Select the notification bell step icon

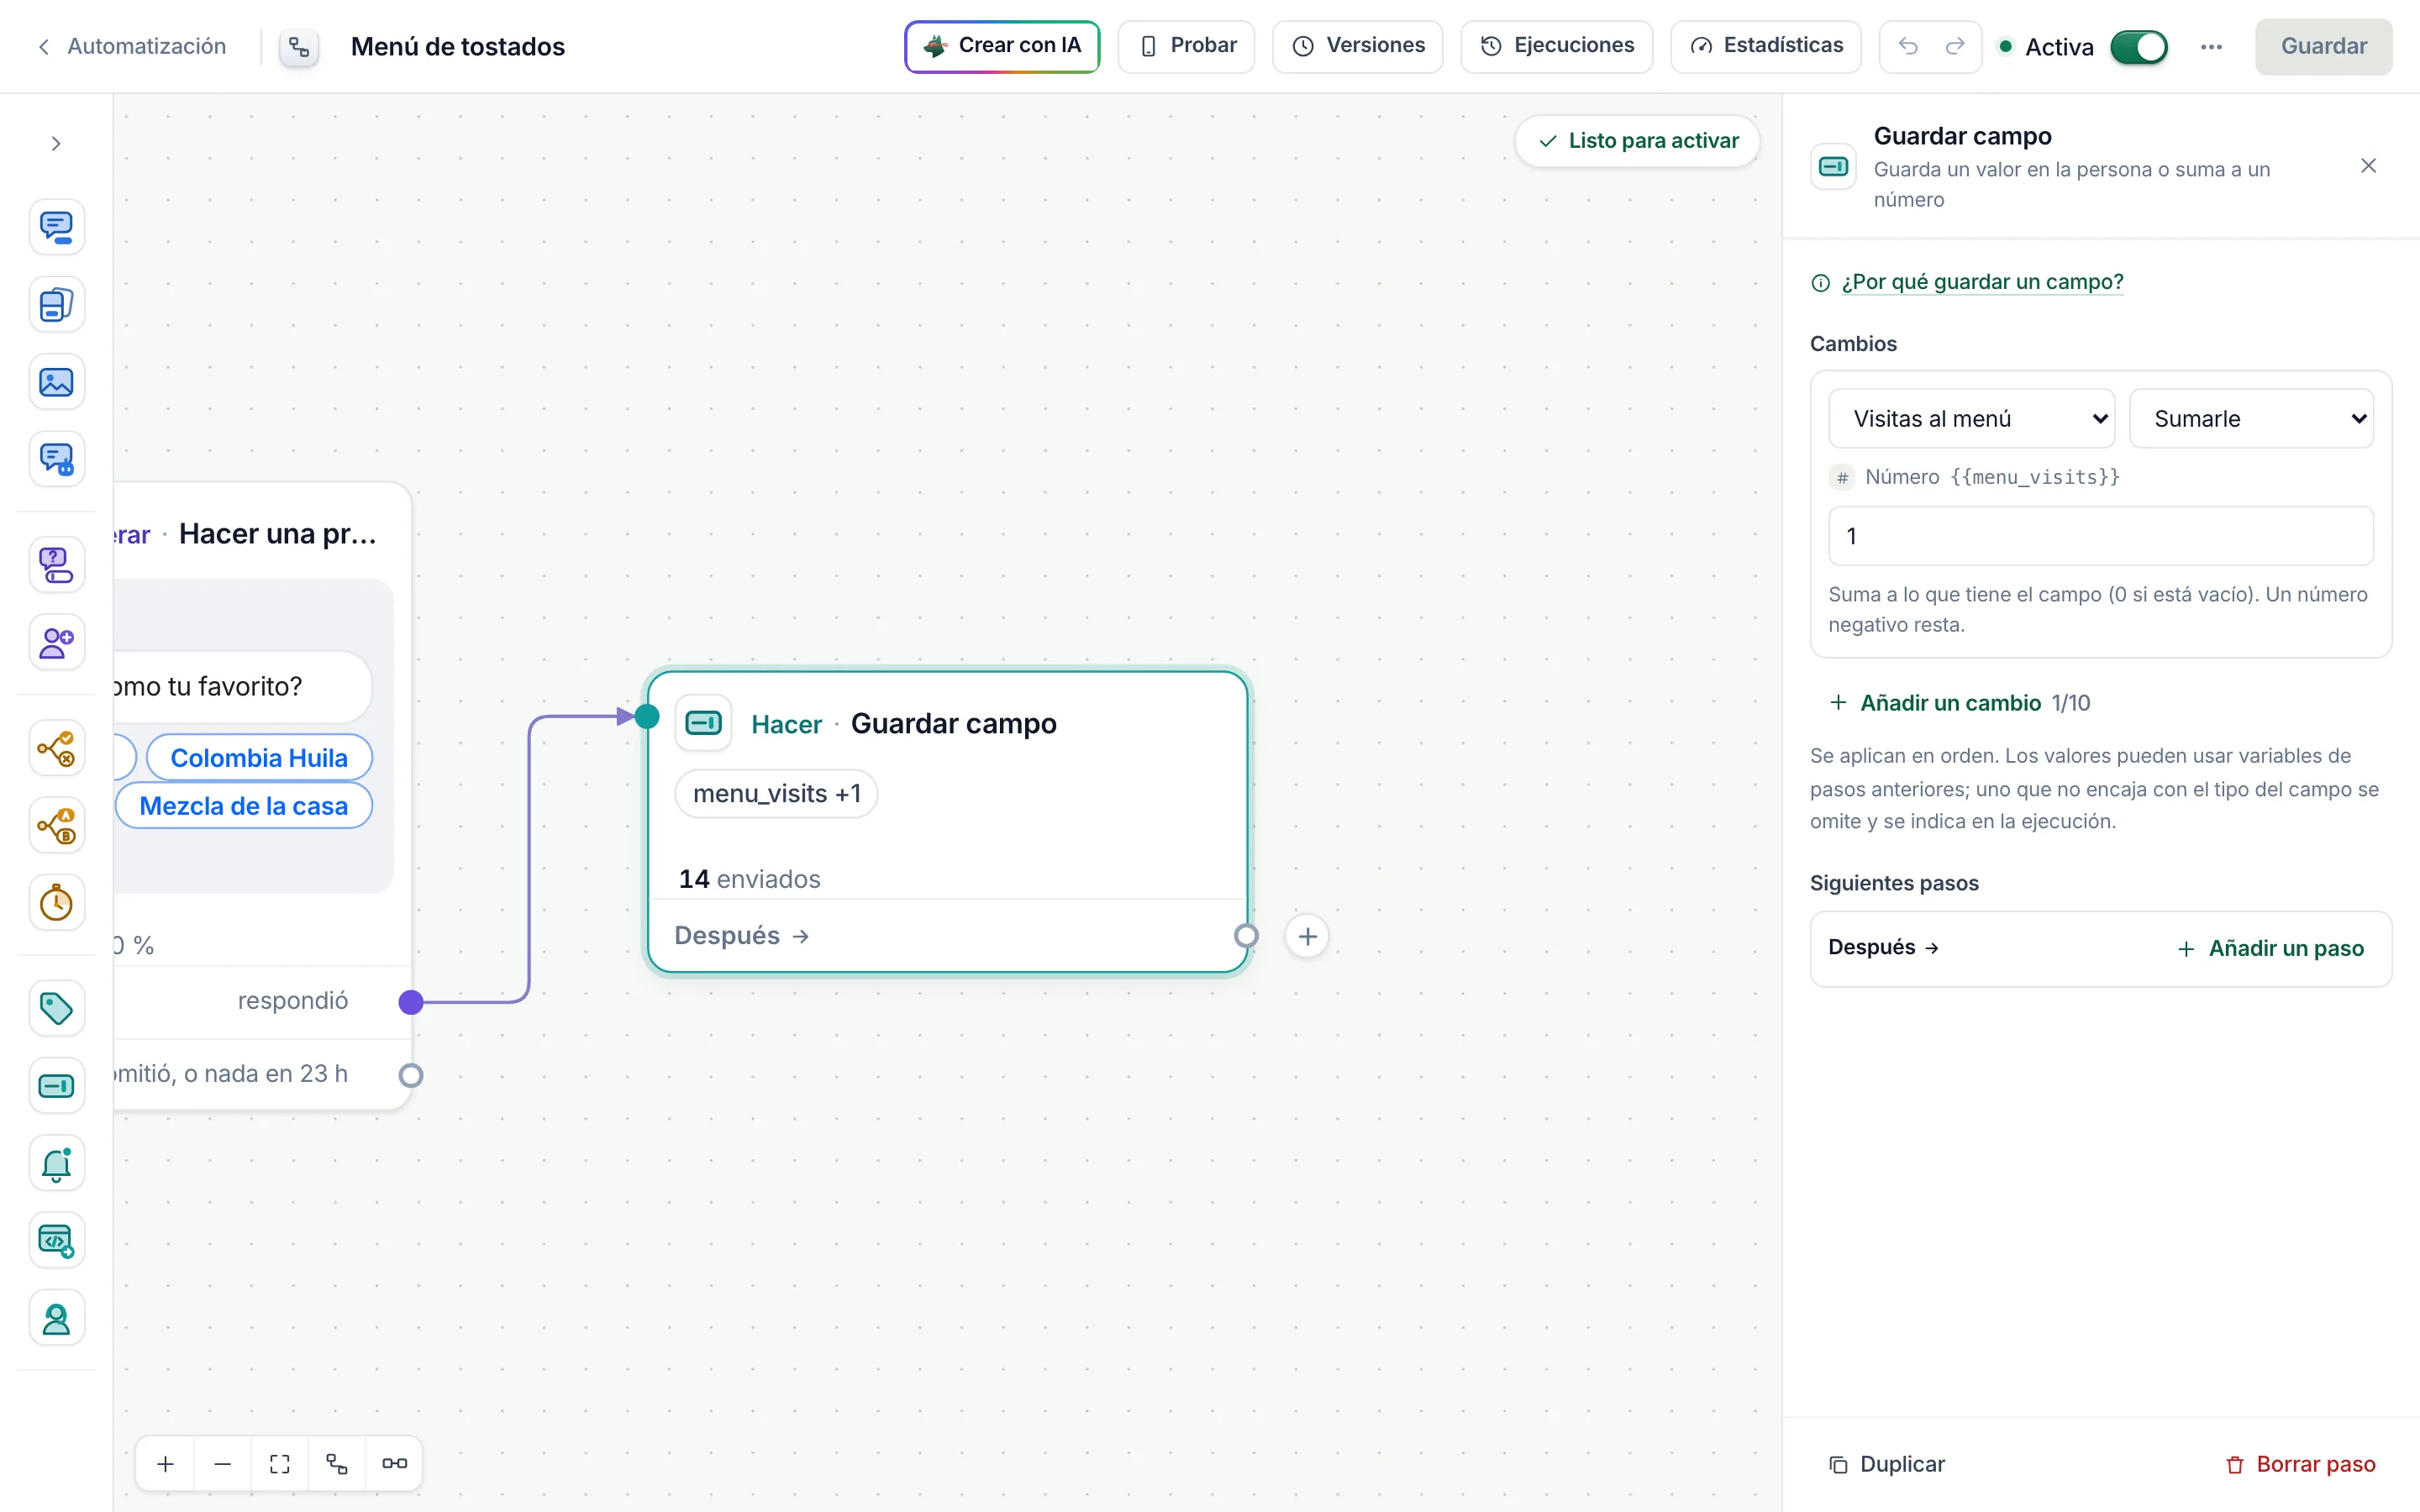56,1164
